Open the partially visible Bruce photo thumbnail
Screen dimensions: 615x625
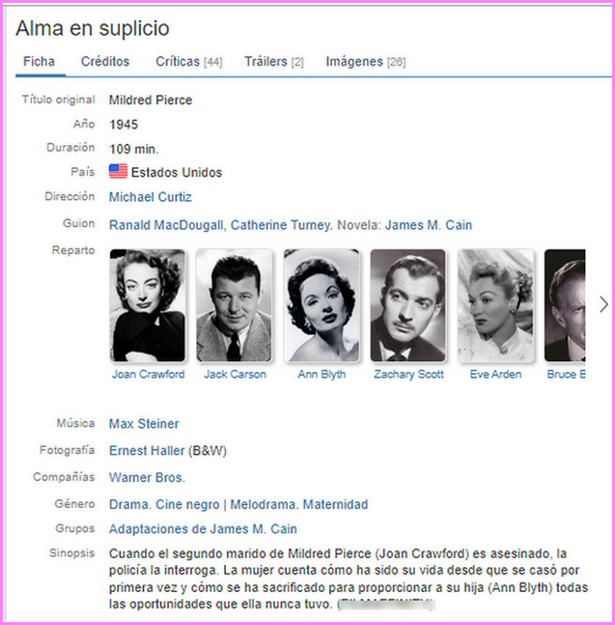564,305
